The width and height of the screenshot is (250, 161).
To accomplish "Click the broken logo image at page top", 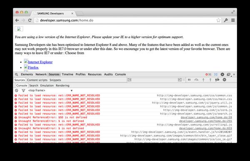I will point(19,29).
